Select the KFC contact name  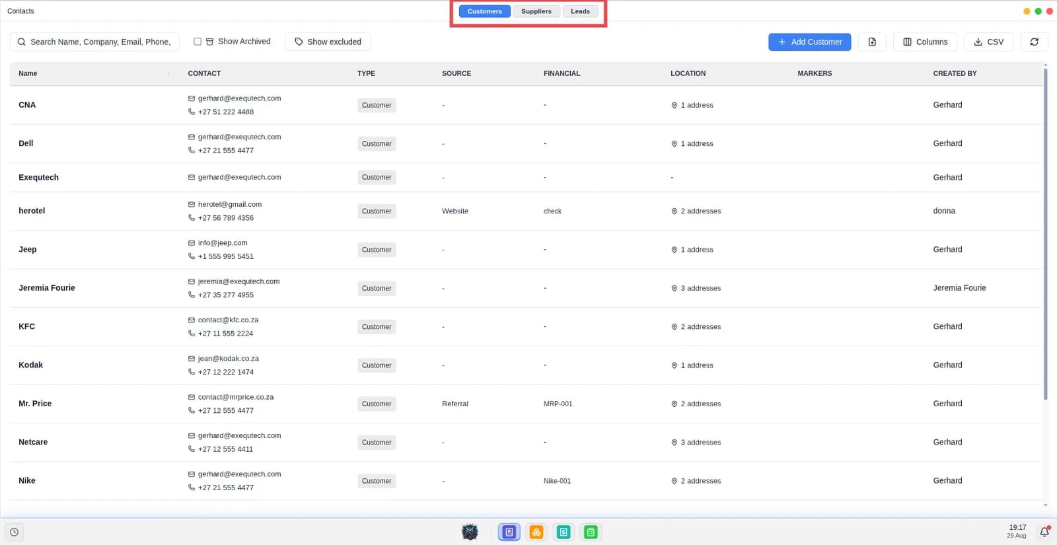[26, 326]
